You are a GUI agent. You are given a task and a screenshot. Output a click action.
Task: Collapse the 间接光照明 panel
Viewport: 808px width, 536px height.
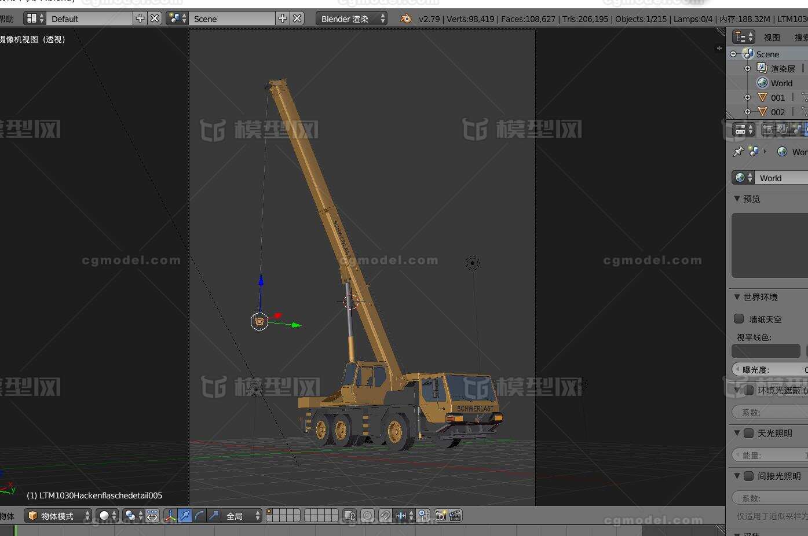737,476
